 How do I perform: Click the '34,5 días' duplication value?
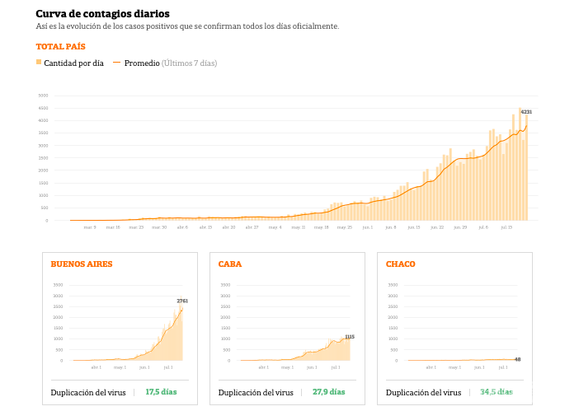[x=497, y=393]
